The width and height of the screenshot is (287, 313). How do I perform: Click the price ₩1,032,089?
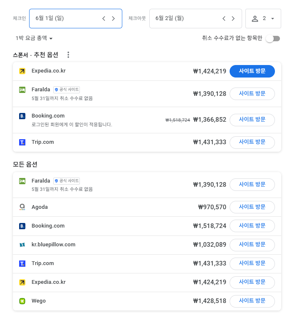click(x=210, y=245)
